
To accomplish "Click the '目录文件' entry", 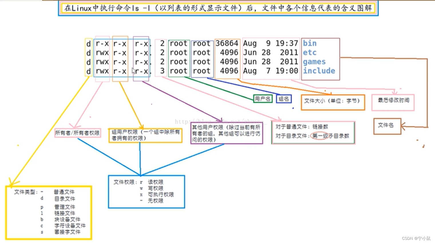I will 65,199.
